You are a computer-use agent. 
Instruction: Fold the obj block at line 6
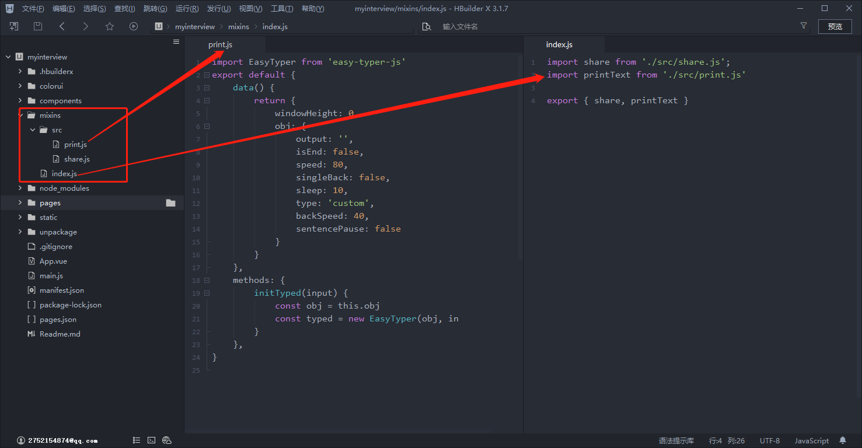[207, 127]
